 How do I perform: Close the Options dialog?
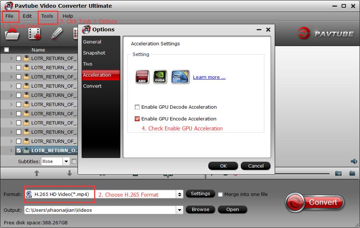click(268, 29)
